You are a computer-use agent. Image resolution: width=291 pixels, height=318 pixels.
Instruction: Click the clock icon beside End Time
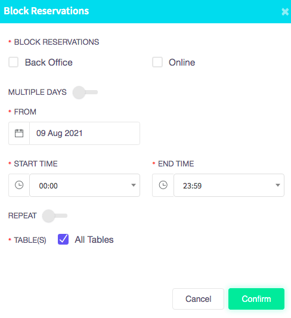[163, 185]
